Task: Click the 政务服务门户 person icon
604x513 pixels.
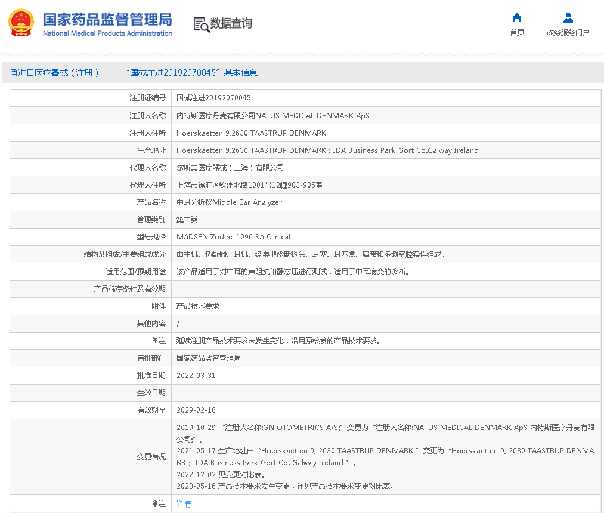Action: pos(568,18)
